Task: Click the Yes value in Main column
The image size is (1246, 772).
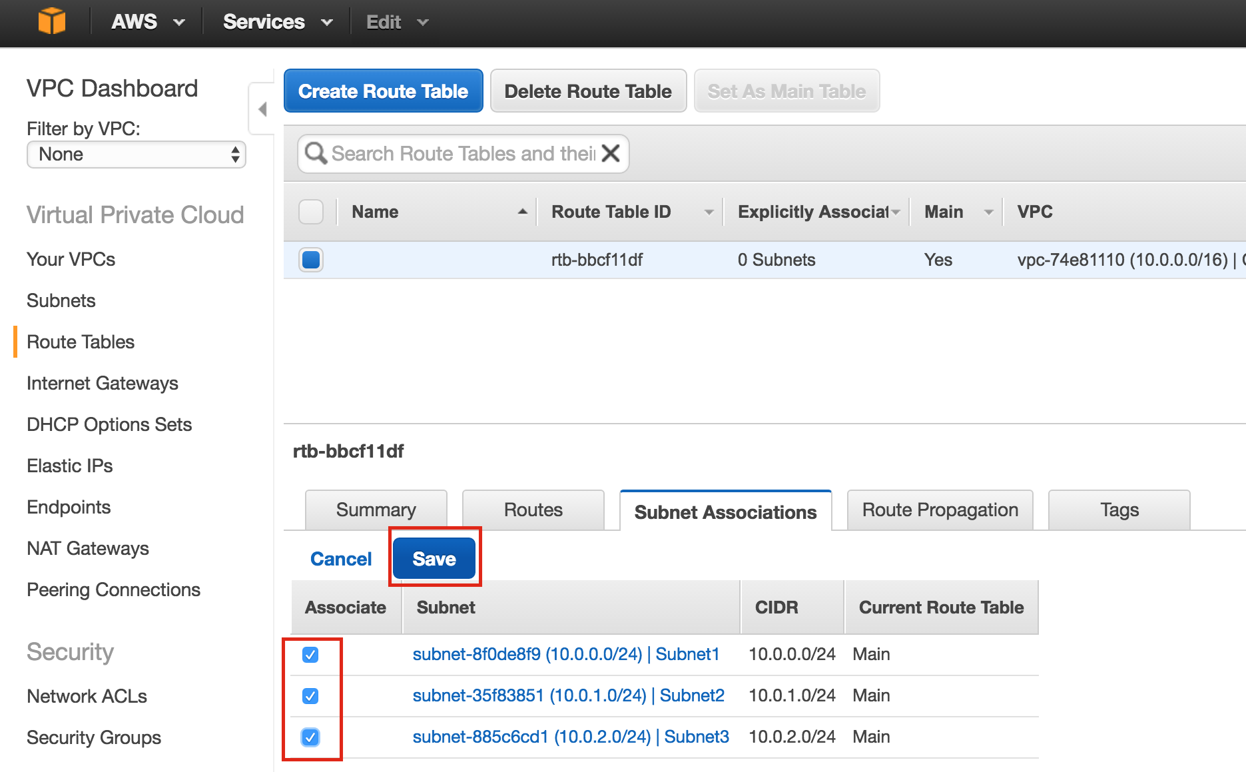Action: pos(938,260)
